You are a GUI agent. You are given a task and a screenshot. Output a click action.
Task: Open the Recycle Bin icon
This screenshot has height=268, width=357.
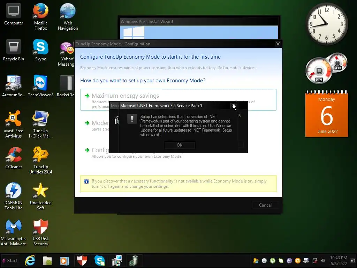(14, 50)
